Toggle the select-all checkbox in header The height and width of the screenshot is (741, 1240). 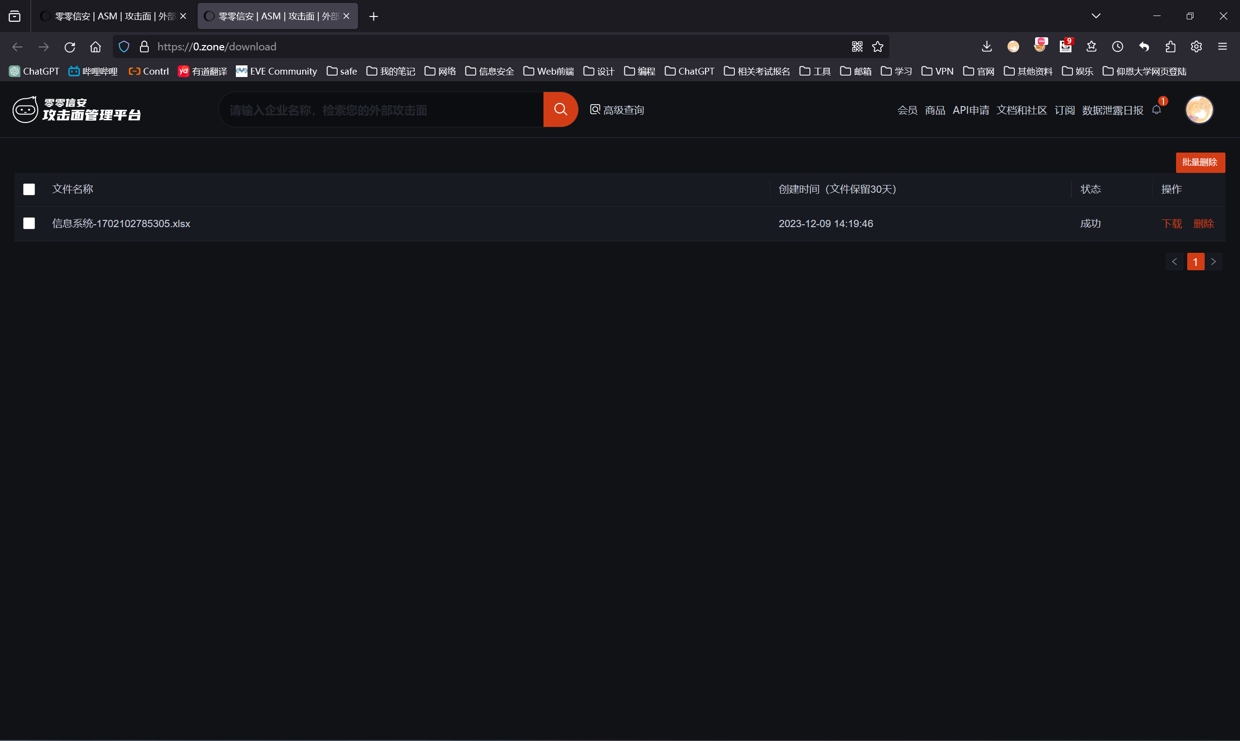coord(29,189)
